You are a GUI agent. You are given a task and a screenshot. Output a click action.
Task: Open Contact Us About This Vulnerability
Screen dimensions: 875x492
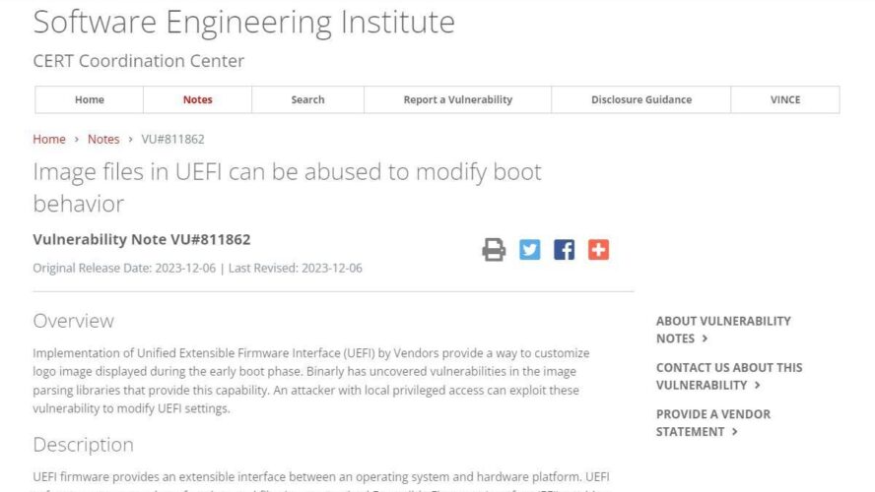[729, 376]
